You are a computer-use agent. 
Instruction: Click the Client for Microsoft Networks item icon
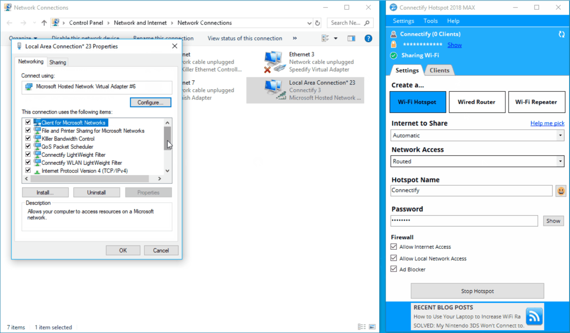[37, 122]
